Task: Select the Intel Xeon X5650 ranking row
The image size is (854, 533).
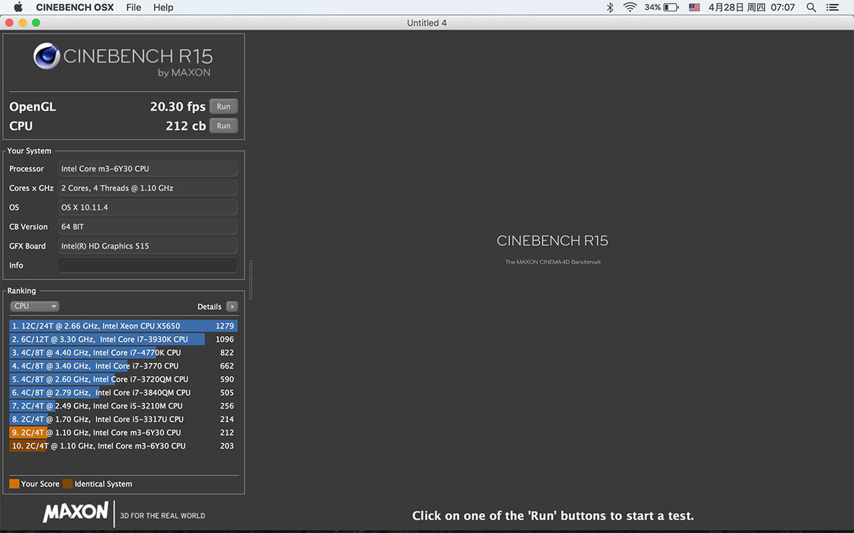Action: (124, 325)
